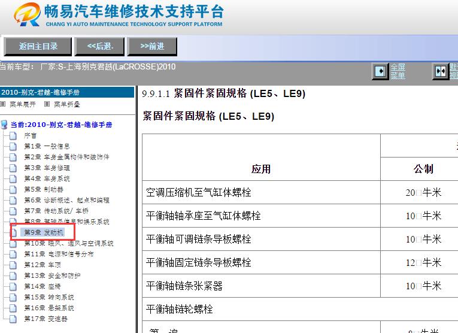Image resolution: width=458 pixels, height=333 pixels.
Task: Click the 2010-别克-君越-维修手册 panel header
Action: (67, 92)
